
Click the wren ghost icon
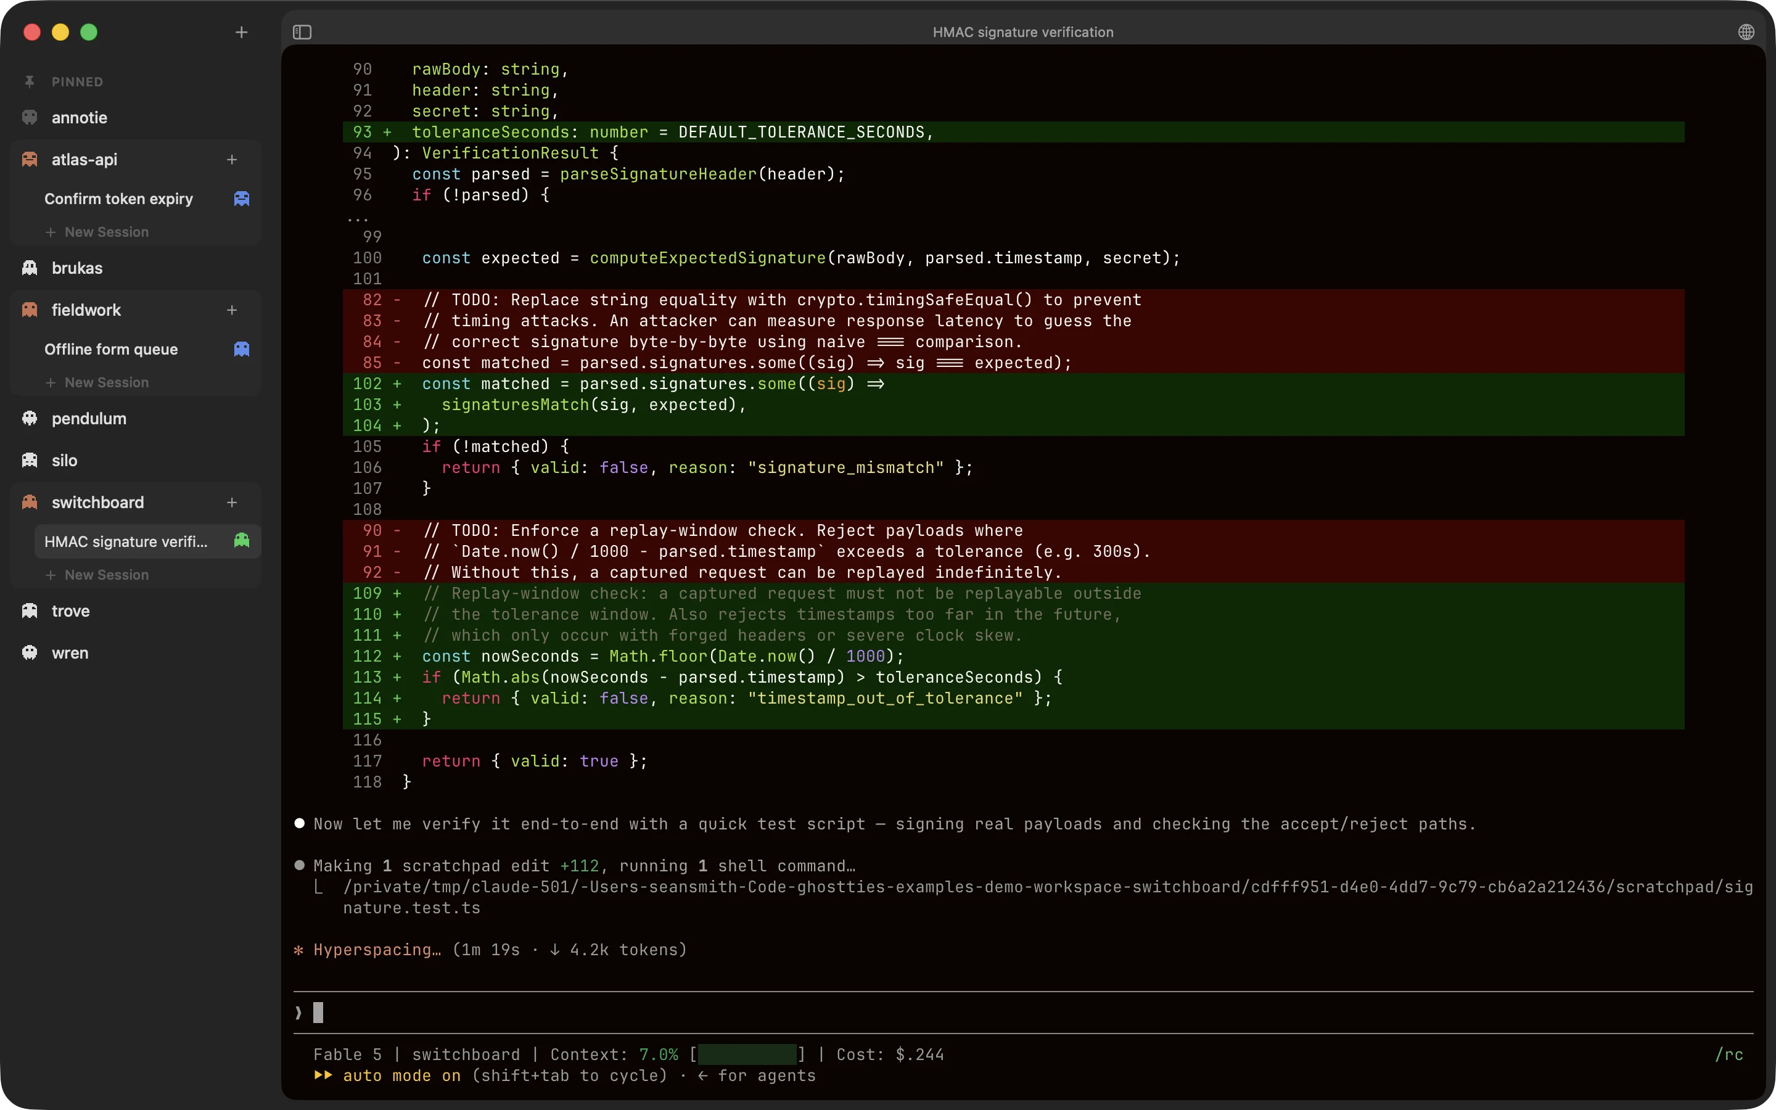[x=30, y=652]
